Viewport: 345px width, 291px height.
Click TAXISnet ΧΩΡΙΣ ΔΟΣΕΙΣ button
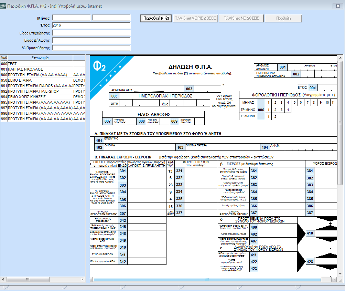point(196,18)
